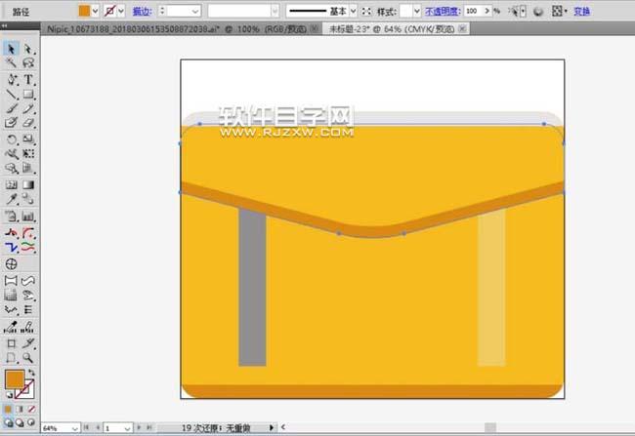The height and width of the screenshot is (436, 635).
Task: Swap fill and stroke colors
Action: pos(31,373)
